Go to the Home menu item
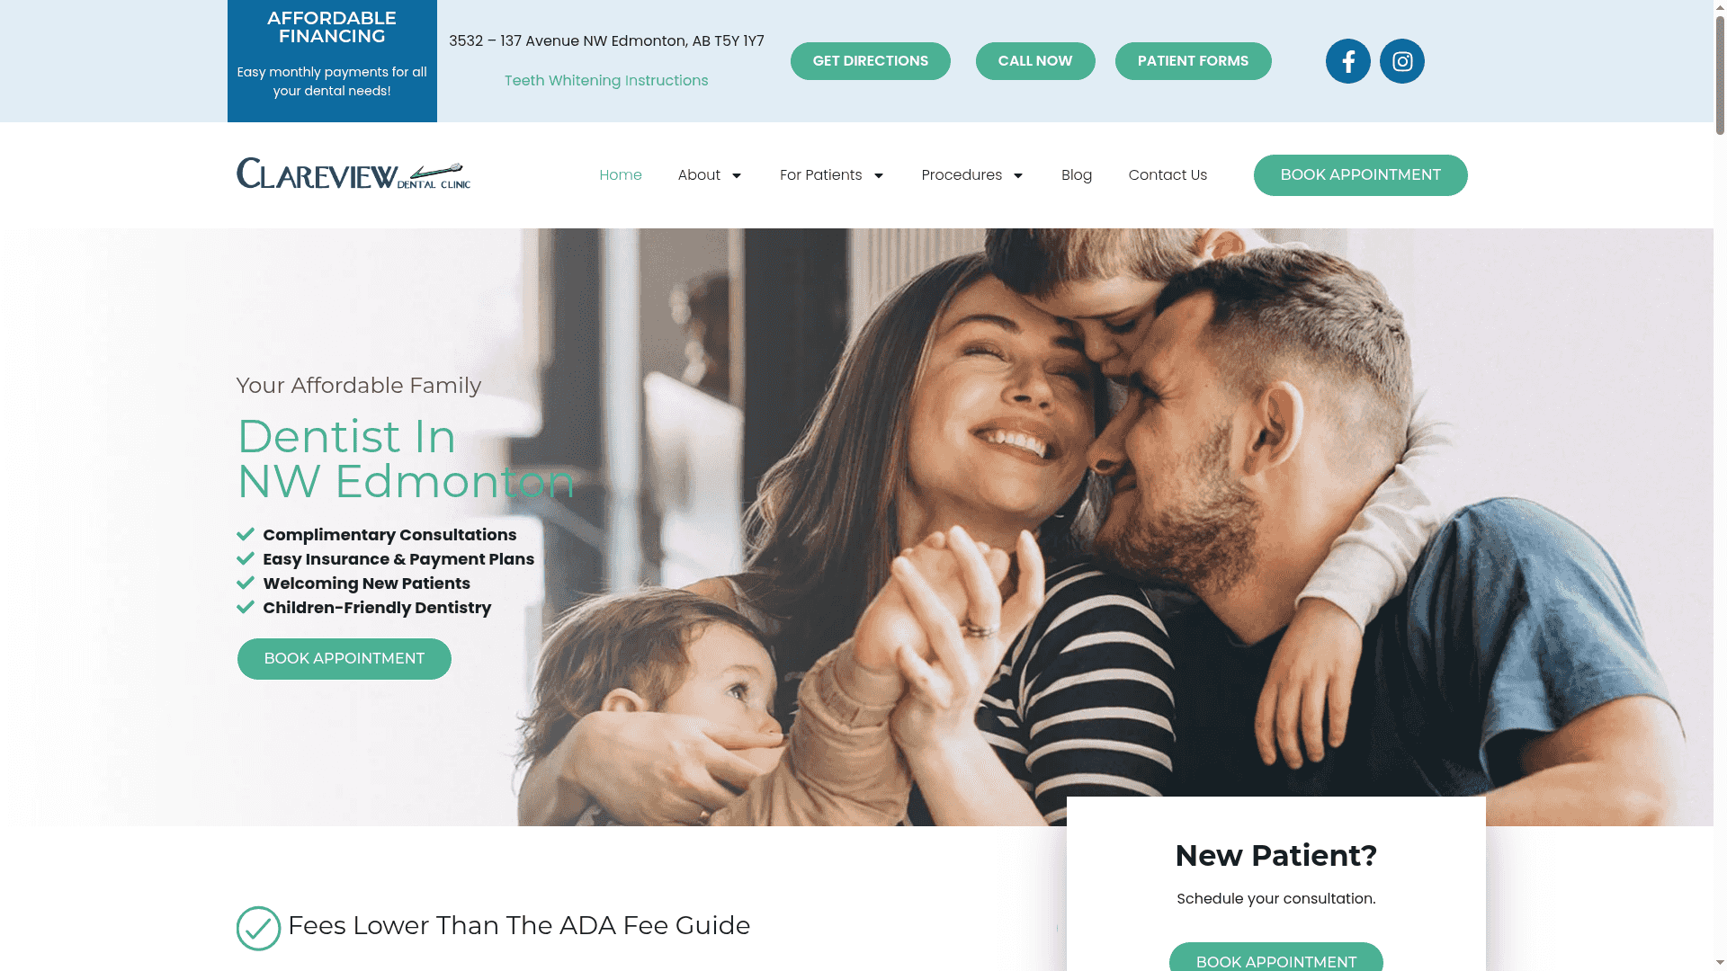 [x=621, y=174]
